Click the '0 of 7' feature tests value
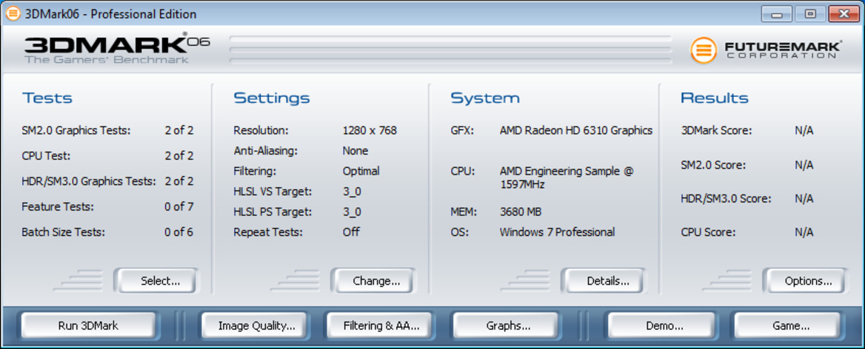865x349 pixels. pos(178,207)
